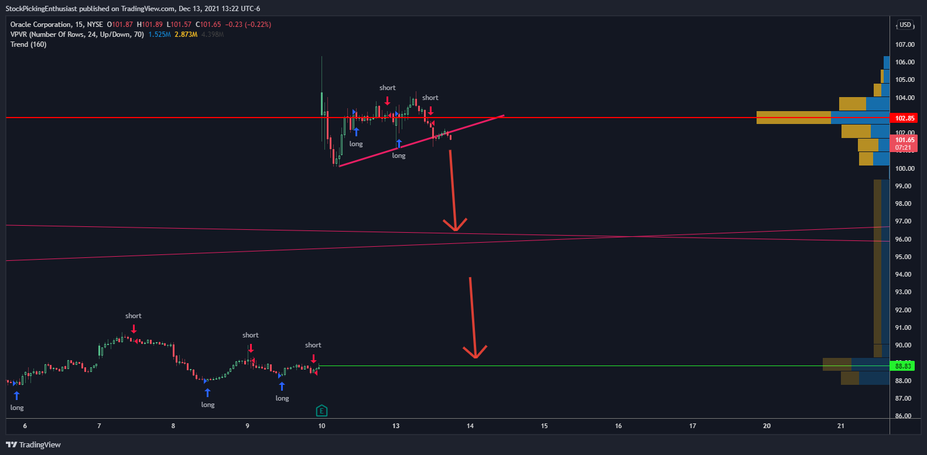Click the change value -0.23 (-0.22%)

coord(248,25)
